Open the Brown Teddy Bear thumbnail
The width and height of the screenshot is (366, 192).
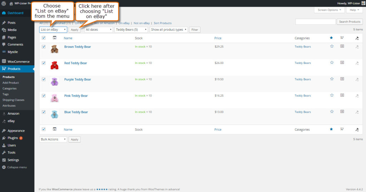[55, 49]
